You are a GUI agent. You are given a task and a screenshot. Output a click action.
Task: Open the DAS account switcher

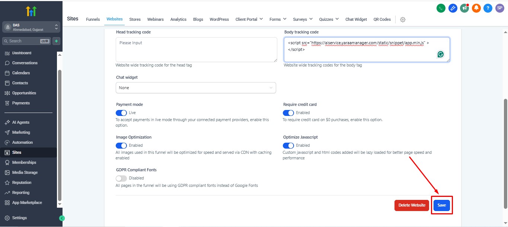[x=31, y=27]
